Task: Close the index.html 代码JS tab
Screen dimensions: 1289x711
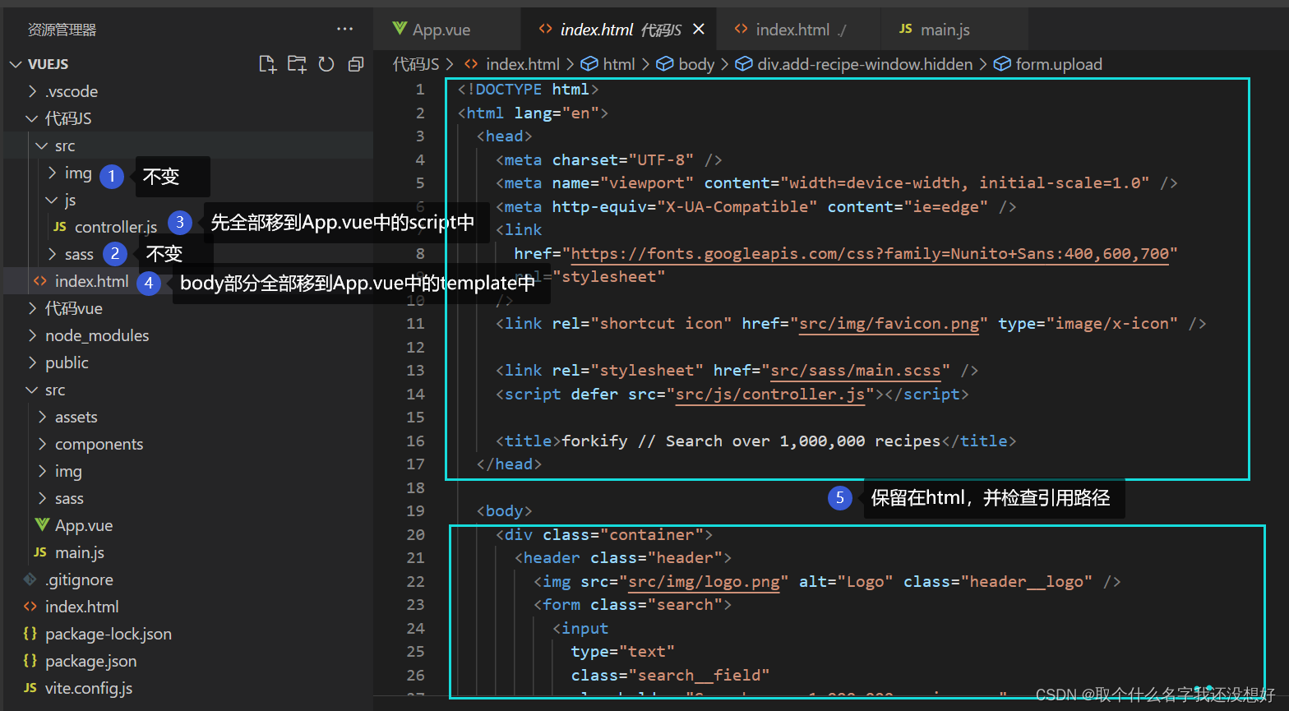Action: [x=699, y=30]
